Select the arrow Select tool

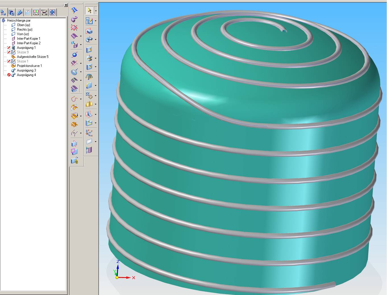[x=90, y=11]
